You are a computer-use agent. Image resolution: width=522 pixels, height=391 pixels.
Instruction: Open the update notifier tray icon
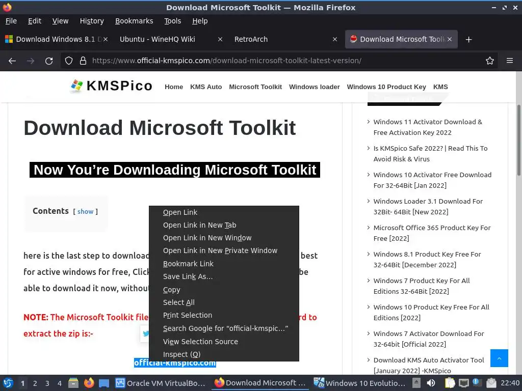pyautogui.click(x=477, y=383)
